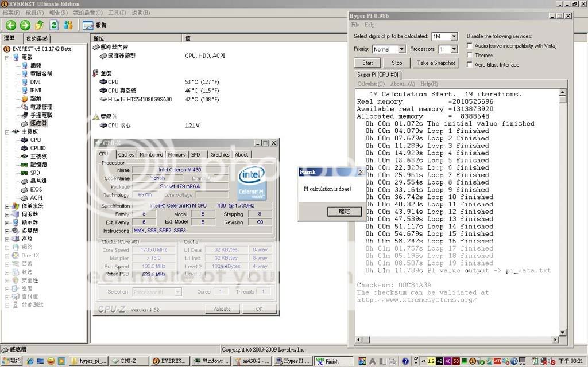Open the Priority Normal dropdown
This screenshot has height=367, width=588.
[x=401, y=49]
